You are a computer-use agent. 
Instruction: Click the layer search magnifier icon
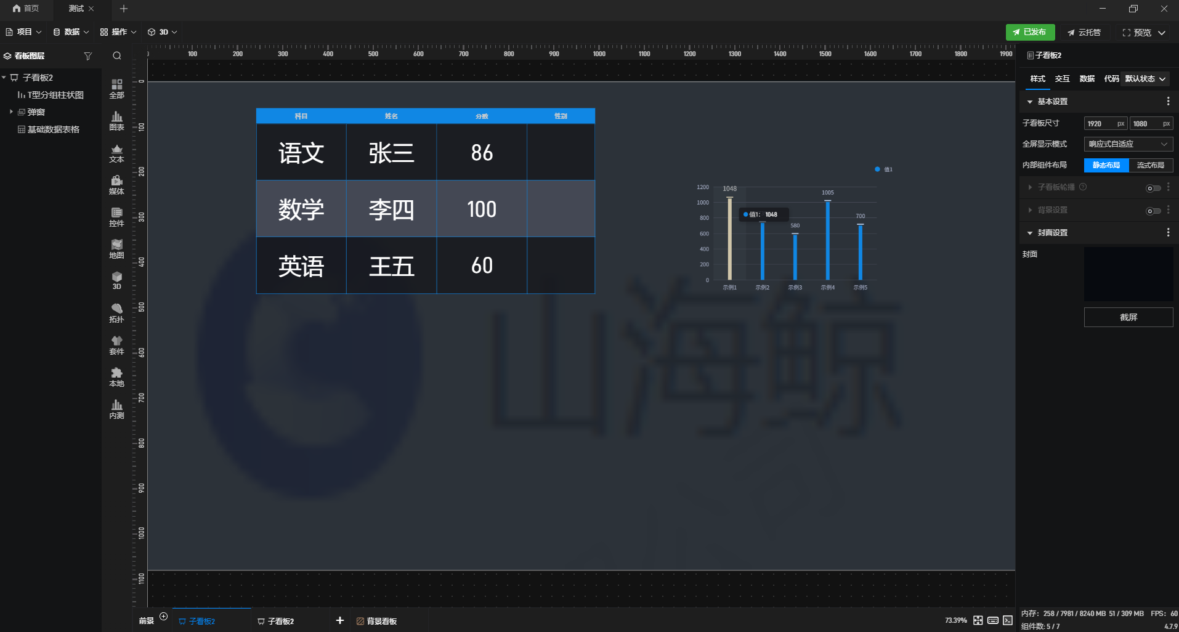point(117,55)
